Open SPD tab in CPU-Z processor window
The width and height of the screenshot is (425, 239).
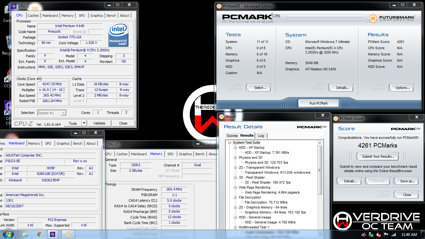tap(82, 16)
